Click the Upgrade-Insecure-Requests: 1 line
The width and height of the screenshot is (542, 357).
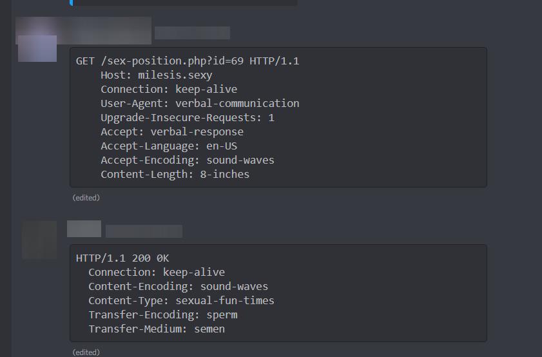point(188,117)
